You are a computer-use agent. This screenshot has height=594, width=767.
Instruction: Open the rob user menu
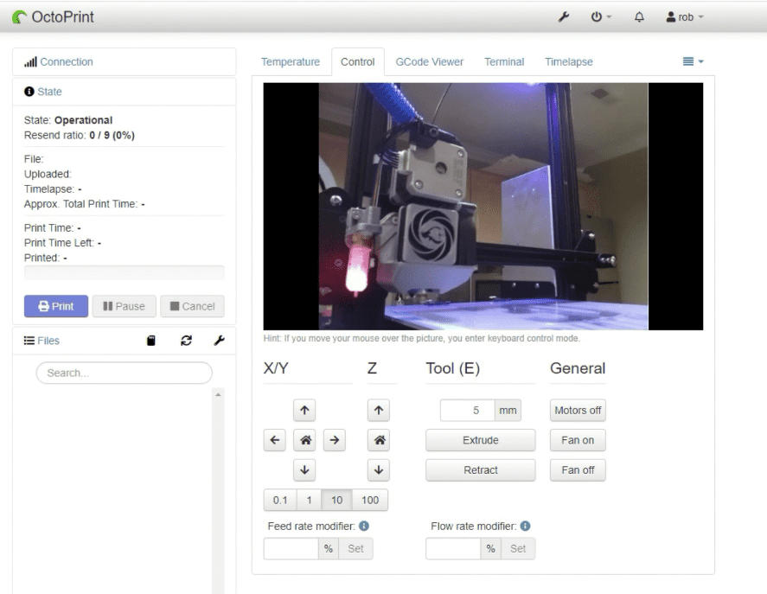click(x=685, y=17)
